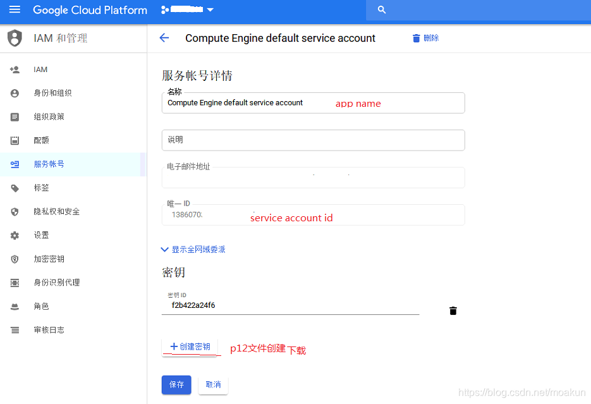
Task: Click the 密钥 section heading
Action: 173,272
